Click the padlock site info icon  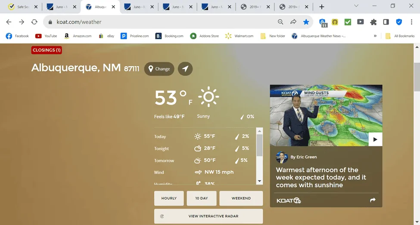pyautogui.click(x=50, y=22)
